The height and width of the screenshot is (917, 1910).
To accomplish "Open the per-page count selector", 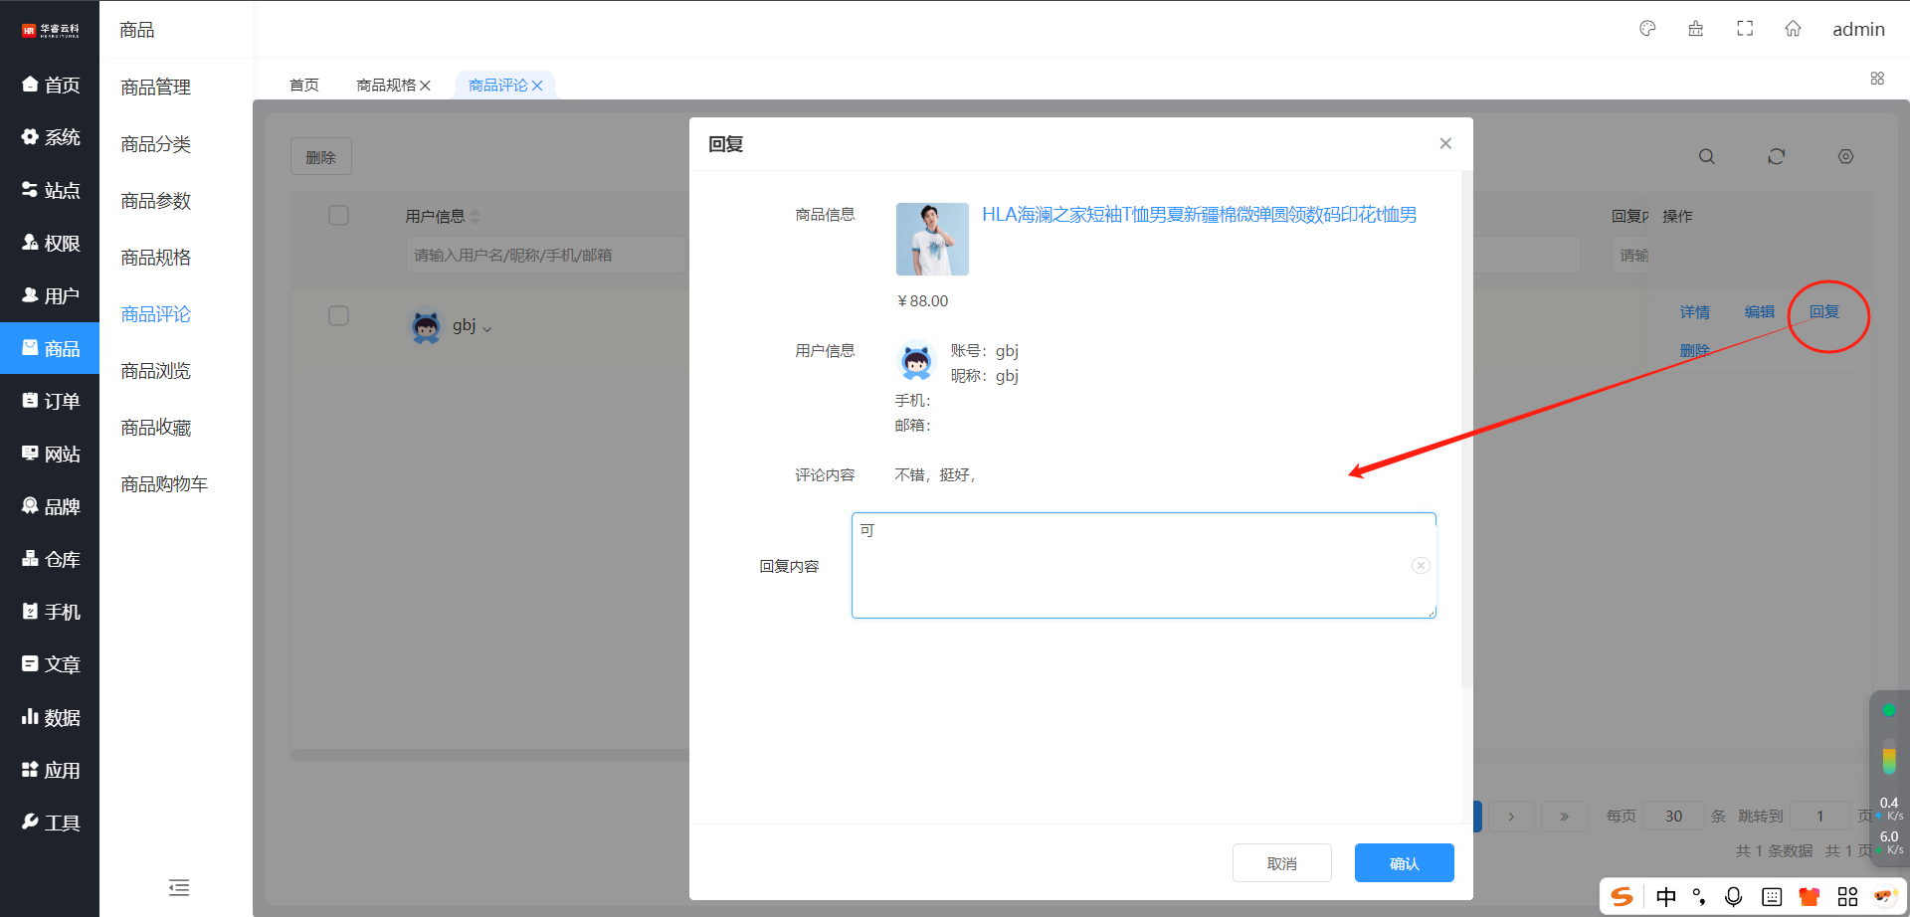I will pos(1674,816).
